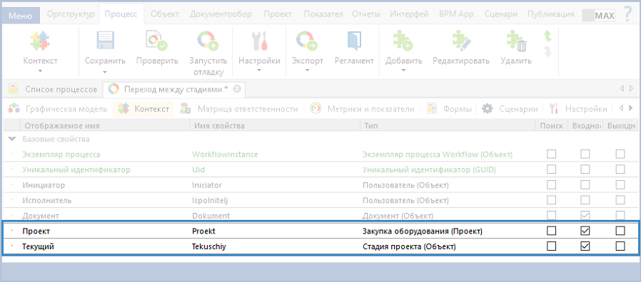Click the Экспорт ribbon icon
641x282 pixels.
(307, 41)
